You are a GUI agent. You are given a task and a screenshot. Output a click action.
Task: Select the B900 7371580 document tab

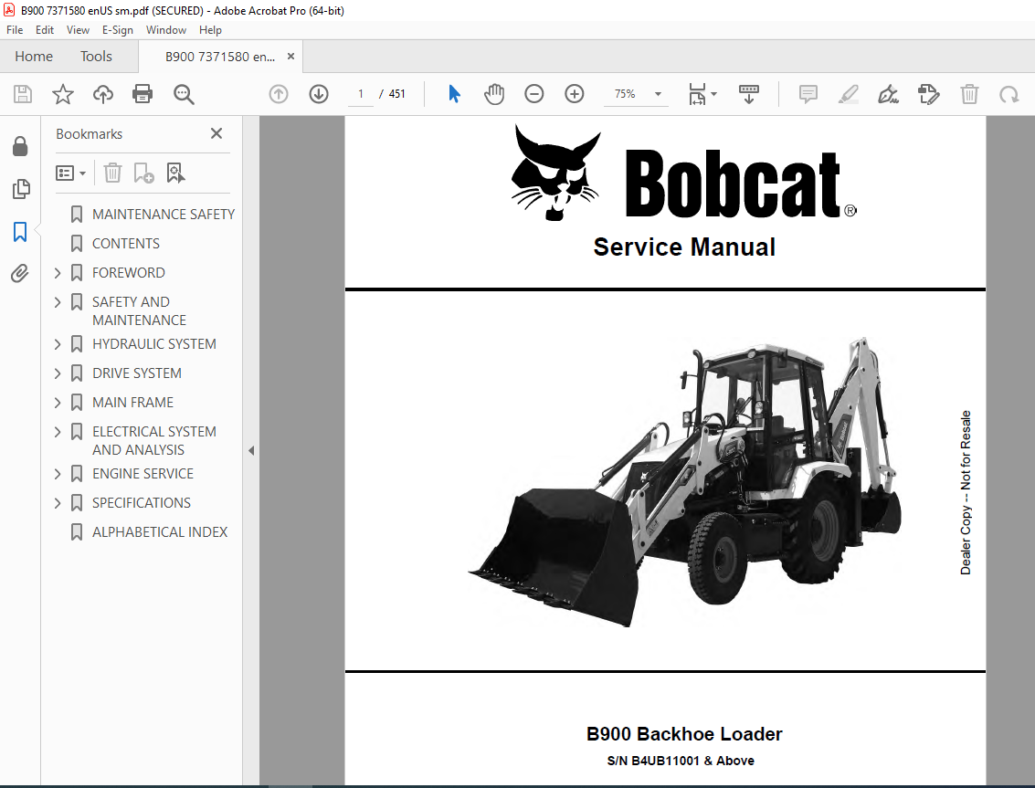point(220,57)
